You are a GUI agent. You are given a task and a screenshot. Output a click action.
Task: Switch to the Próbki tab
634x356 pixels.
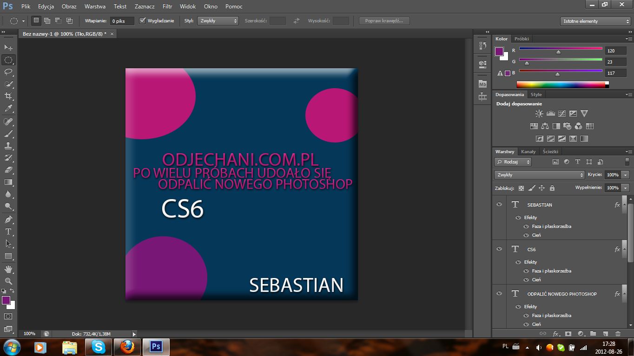tap(522, 39)
